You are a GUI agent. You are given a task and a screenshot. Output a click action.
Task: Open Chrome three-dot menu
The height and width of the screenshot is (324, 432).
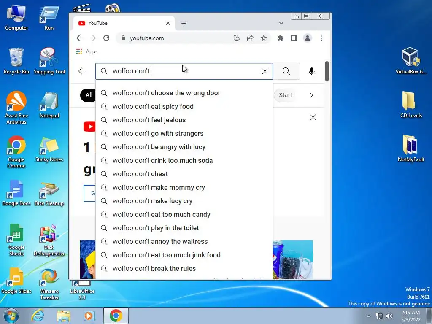pyautogui.click(x=321, y=38)
